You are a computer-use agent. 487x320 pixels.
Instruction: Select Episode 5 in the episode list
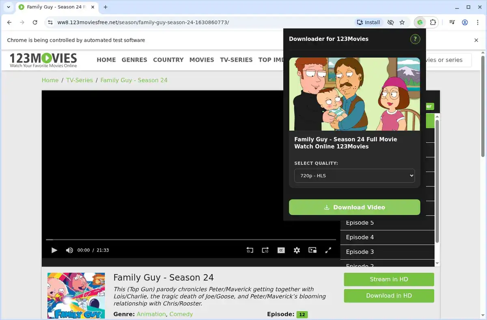(387, 223)
